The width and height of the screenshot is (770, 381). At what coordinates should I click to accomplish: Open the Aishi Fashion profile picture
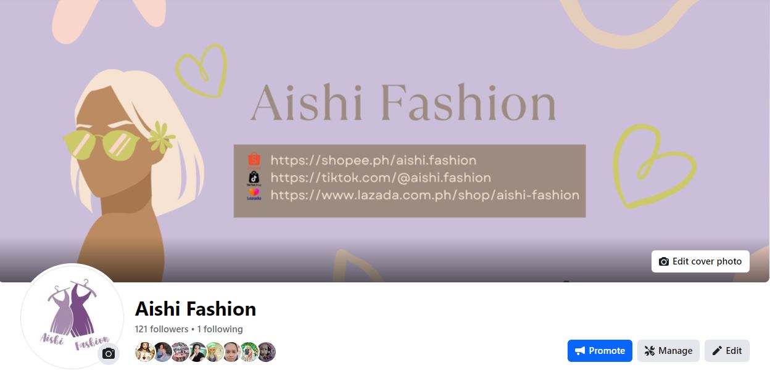tap(73, 316)
